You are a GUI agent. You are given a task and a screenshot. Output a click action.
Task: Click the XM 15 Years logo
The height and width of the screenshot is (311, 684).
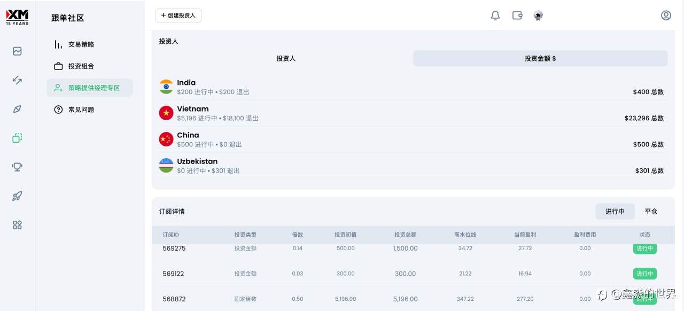17,17
